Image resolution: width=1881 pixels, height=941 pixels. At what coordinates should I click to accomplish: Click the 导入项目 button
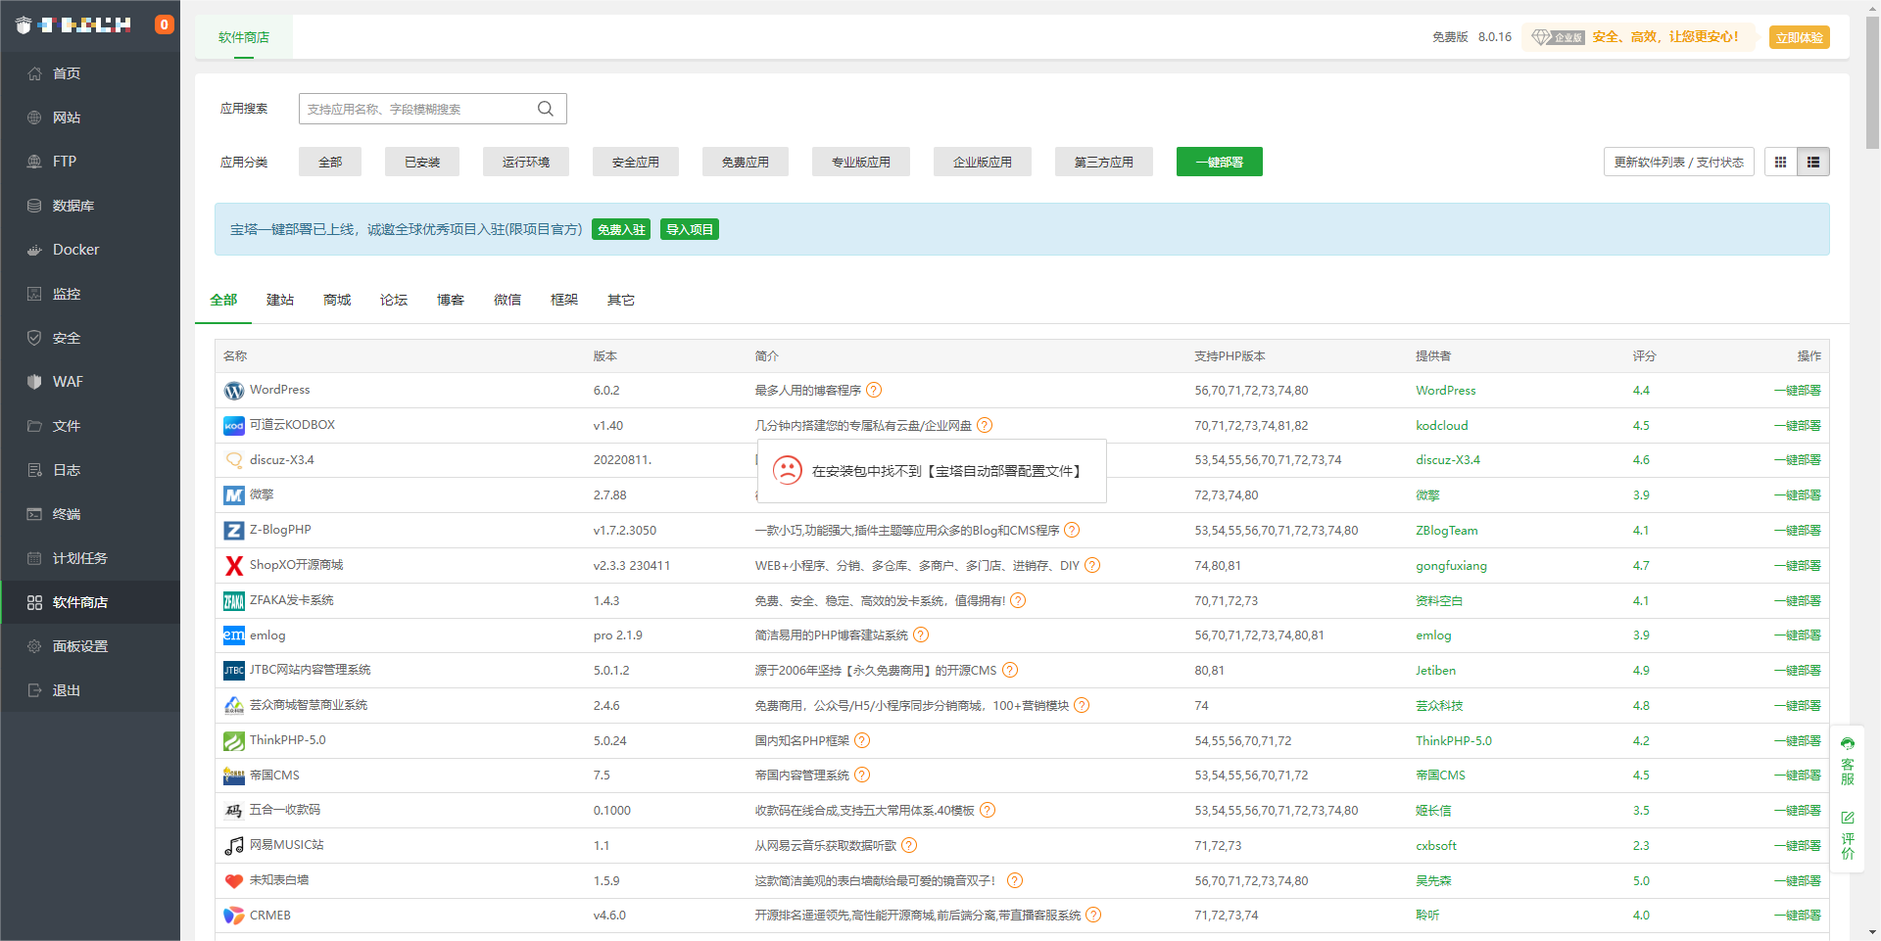pyautogui.click(x=690, y=229)
